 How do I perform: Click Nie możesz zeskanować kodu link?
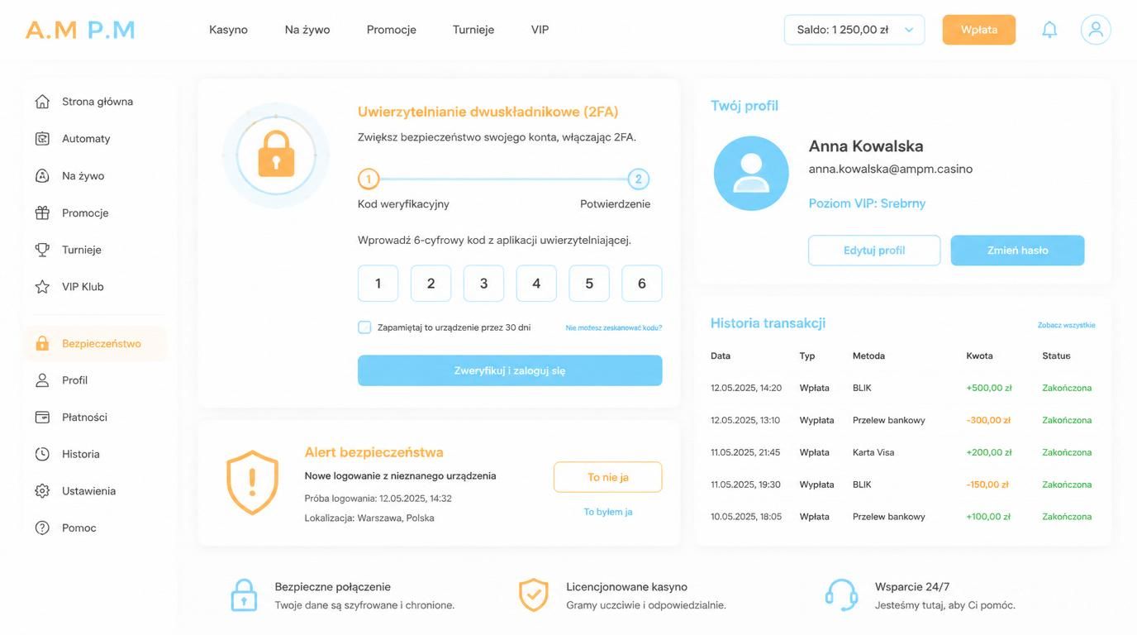tap(614, 328)
